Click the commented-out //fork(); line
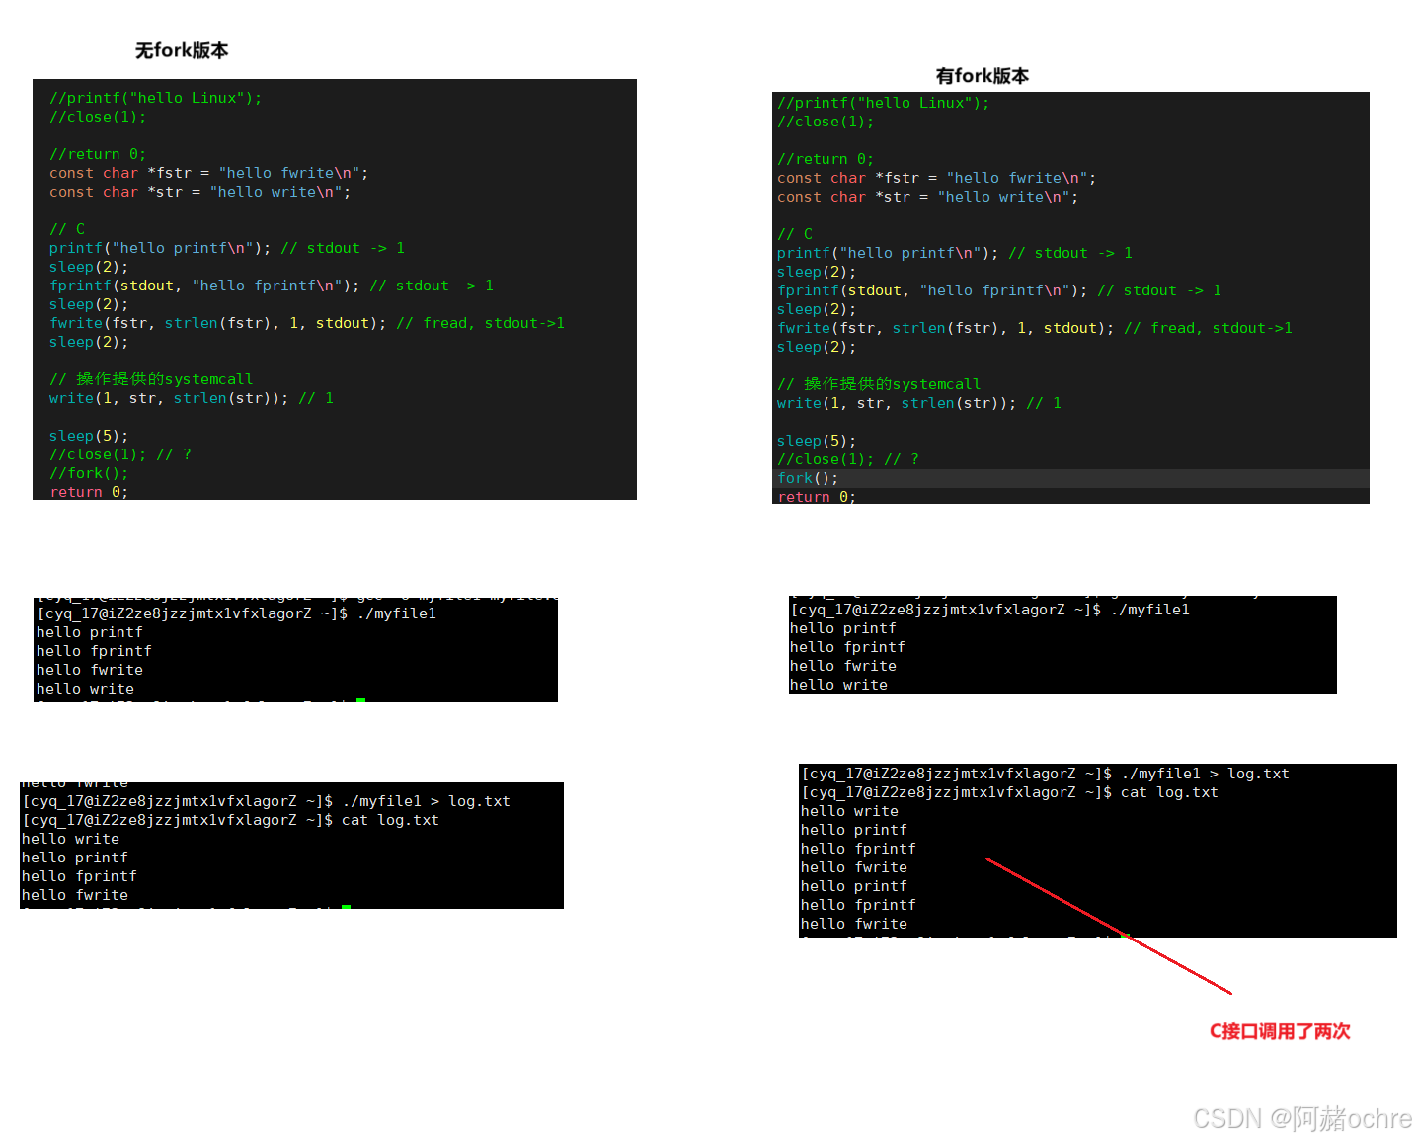The height and width of the screenshot is (1144, 1416). pyautogui.click(x=88, y=473)
